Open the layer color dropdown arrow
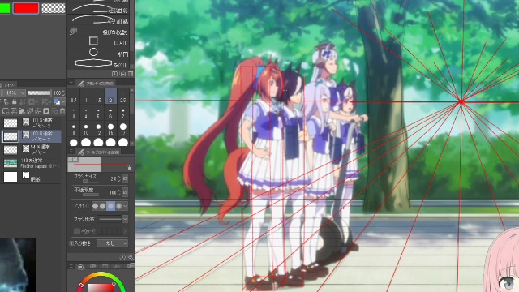Image resolution: width=519 pixels, height=292 pixels. tap(63, 101)
